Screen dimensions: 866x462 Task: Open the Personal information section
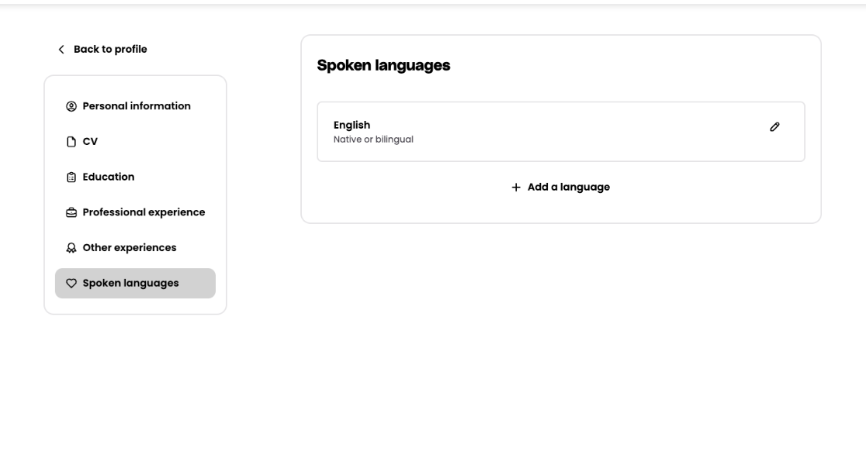point(136,106)
